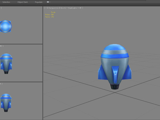Click the Polys count statistic
Screen dimensions: 160x120
coord(49,15)
